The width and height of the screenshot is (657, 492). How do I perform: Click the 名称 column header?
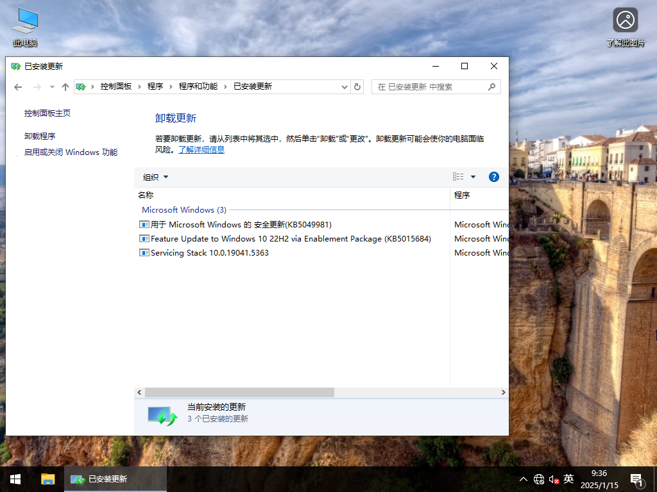coord(146,195)
